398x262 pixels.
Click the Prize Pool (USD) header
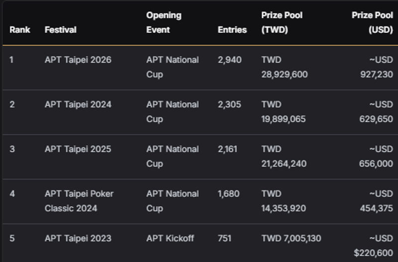pyautogui.click(x=372, y=22)
